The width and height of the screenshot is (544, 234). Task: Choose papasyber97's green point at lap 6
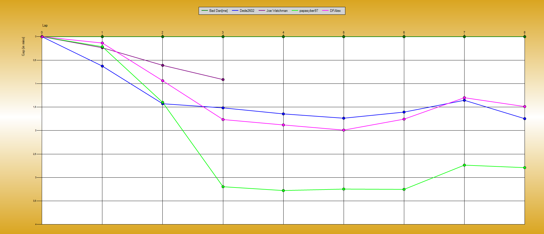[404, 189]
